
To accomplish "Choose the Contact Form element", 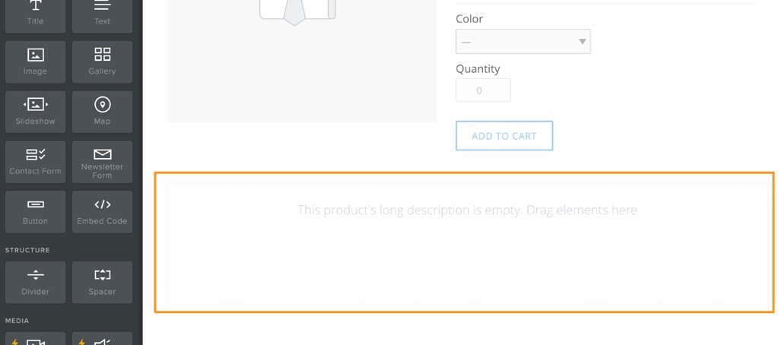I will coord(36,161).
